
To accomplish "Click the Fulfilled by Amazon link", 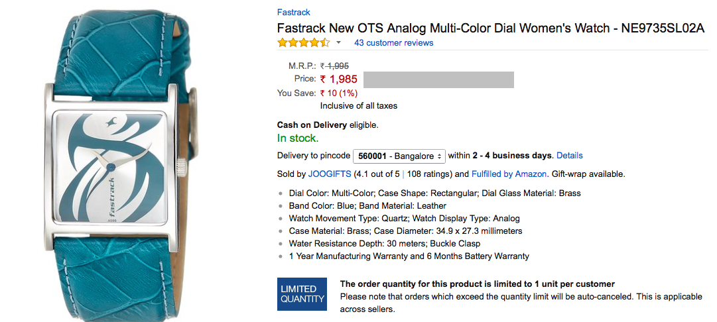I will coord(509,174).
